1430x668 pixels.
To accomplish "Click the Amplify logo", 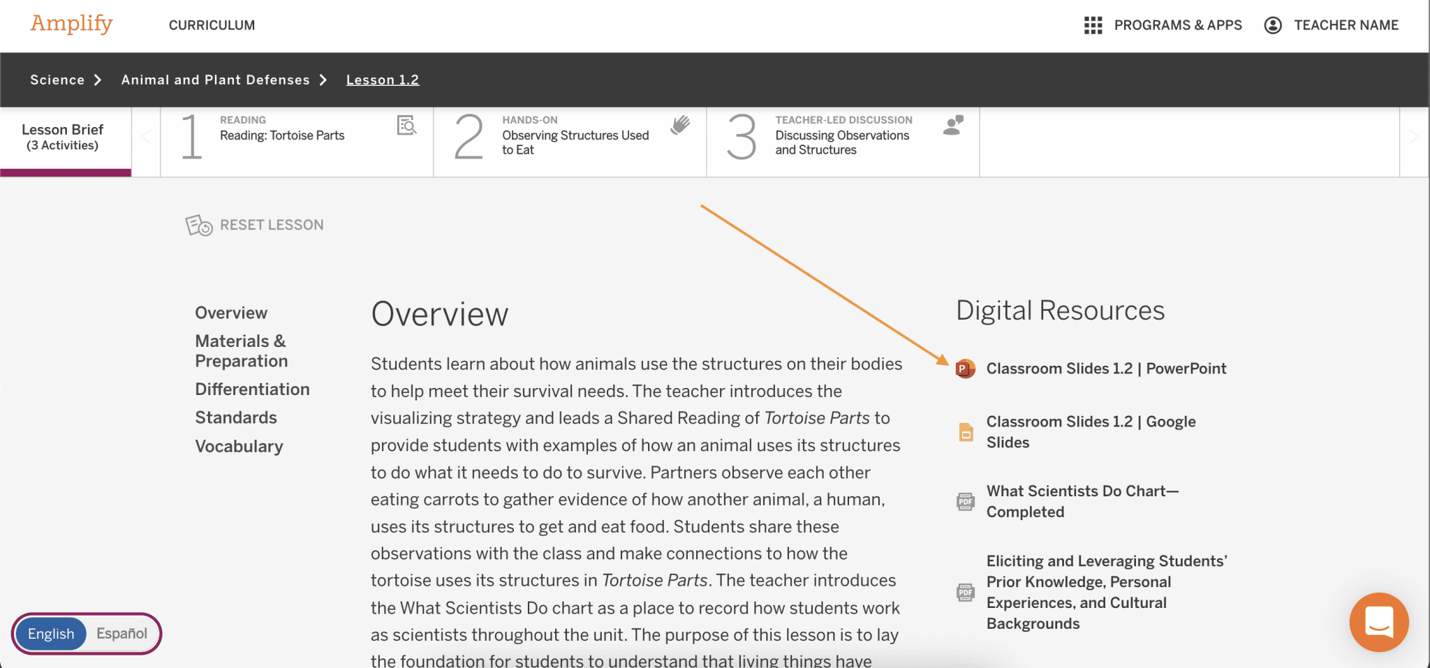I will click(x=71, y=24).
